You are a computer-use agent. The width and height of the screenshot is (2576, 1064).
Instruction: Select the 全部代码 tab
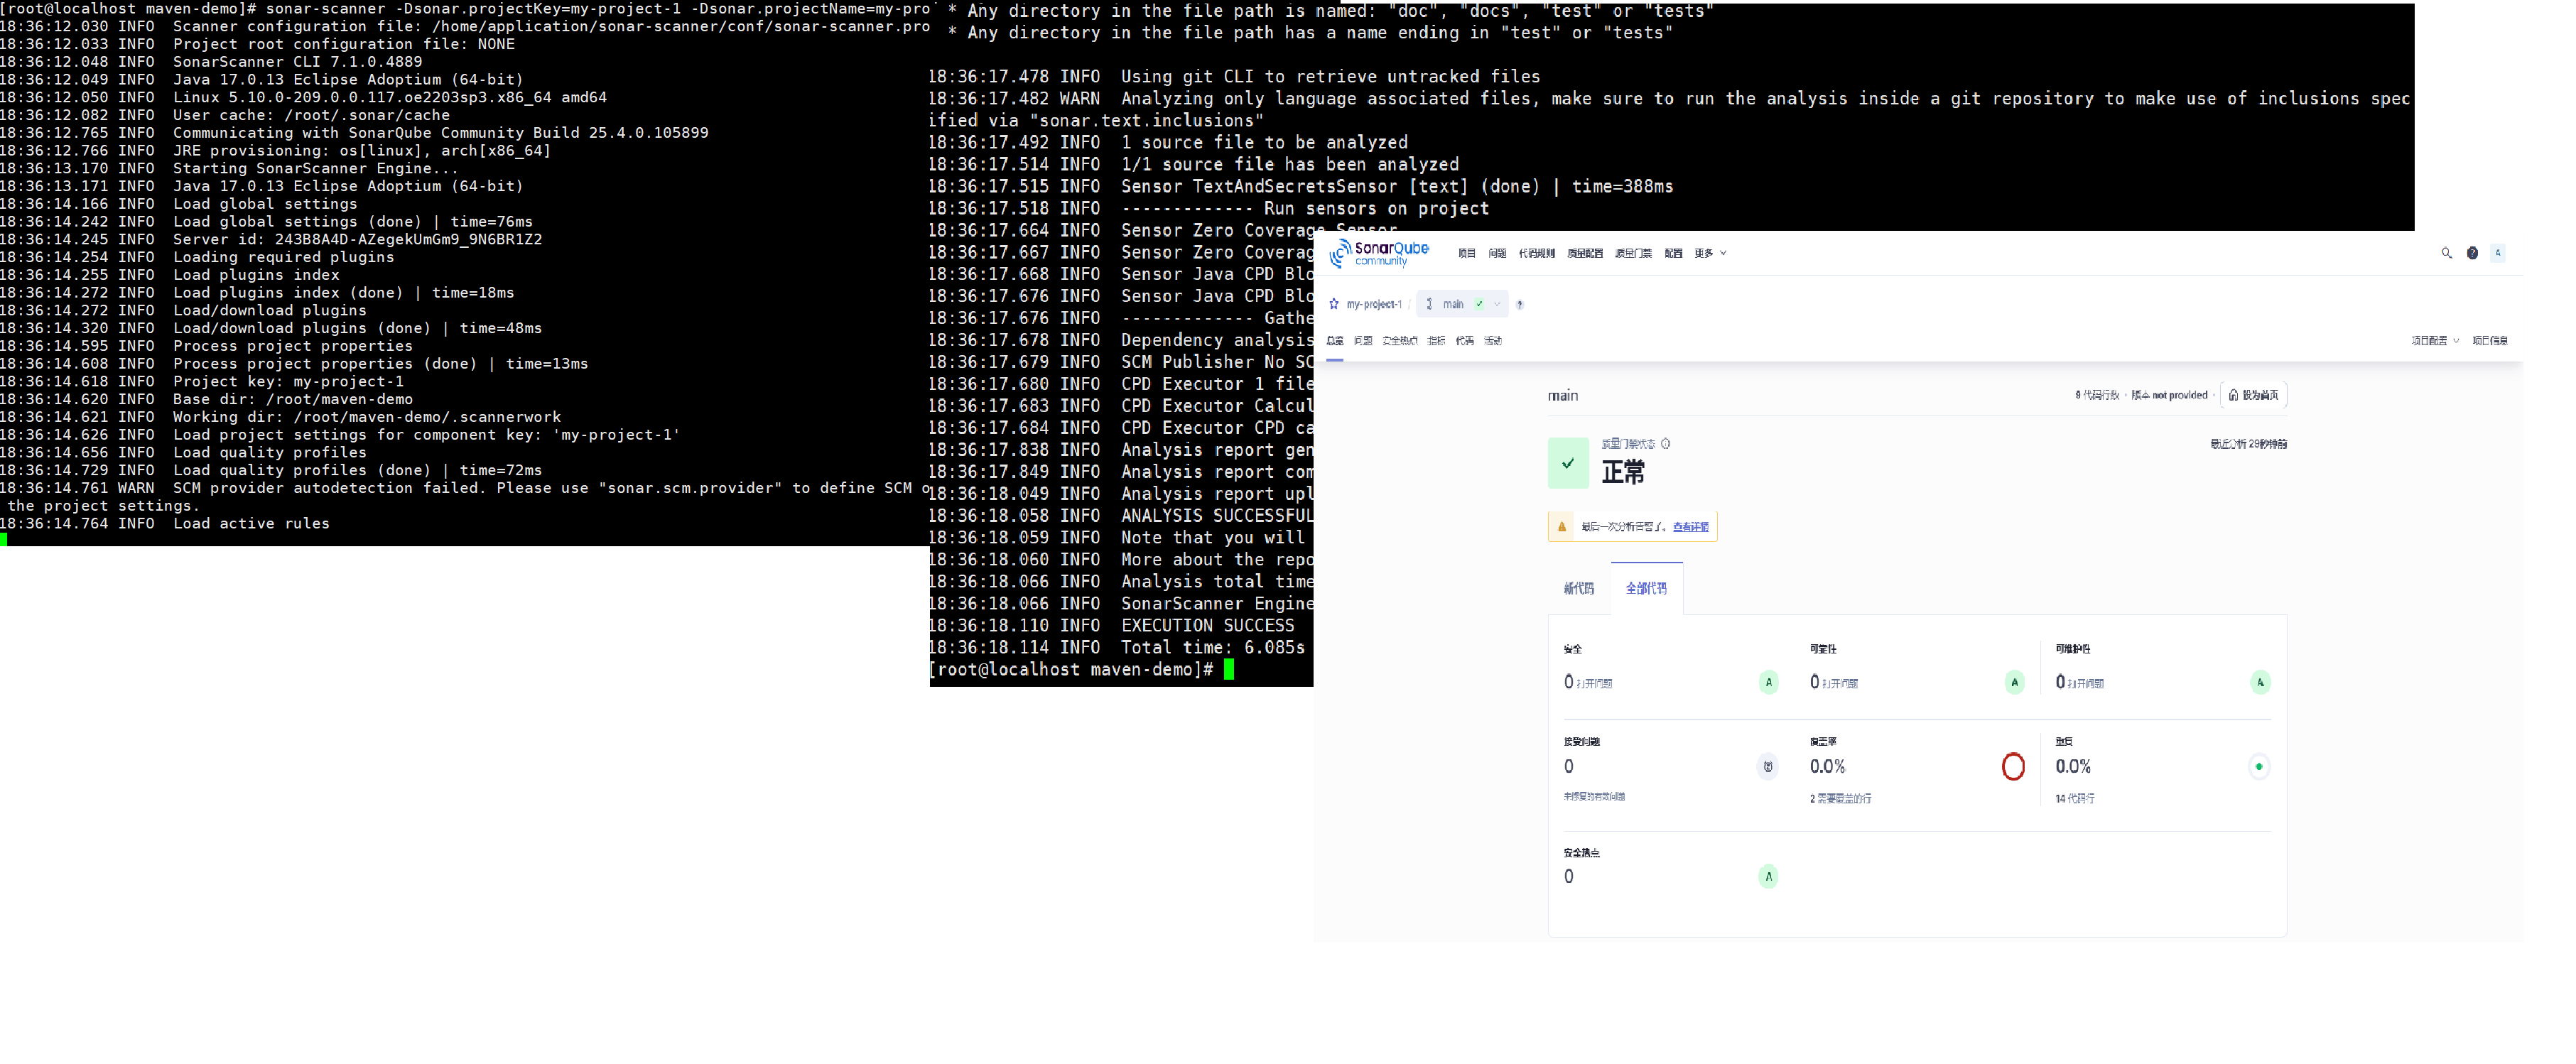click(1646, 589)
